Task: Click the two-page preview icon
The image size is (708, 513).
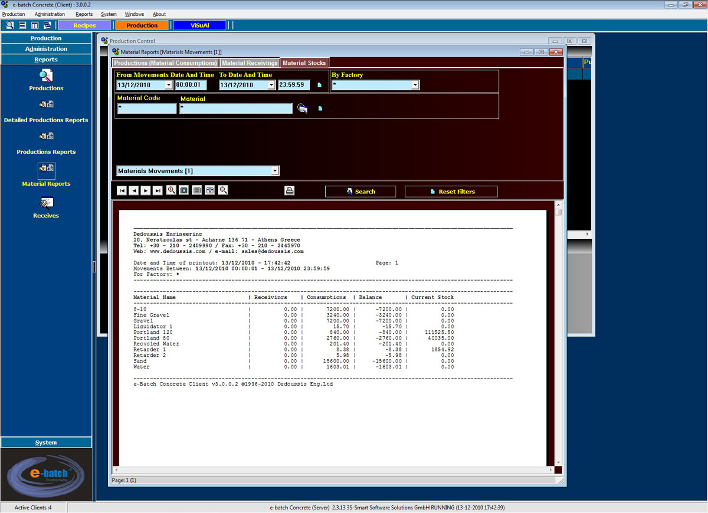Action: 210,190
